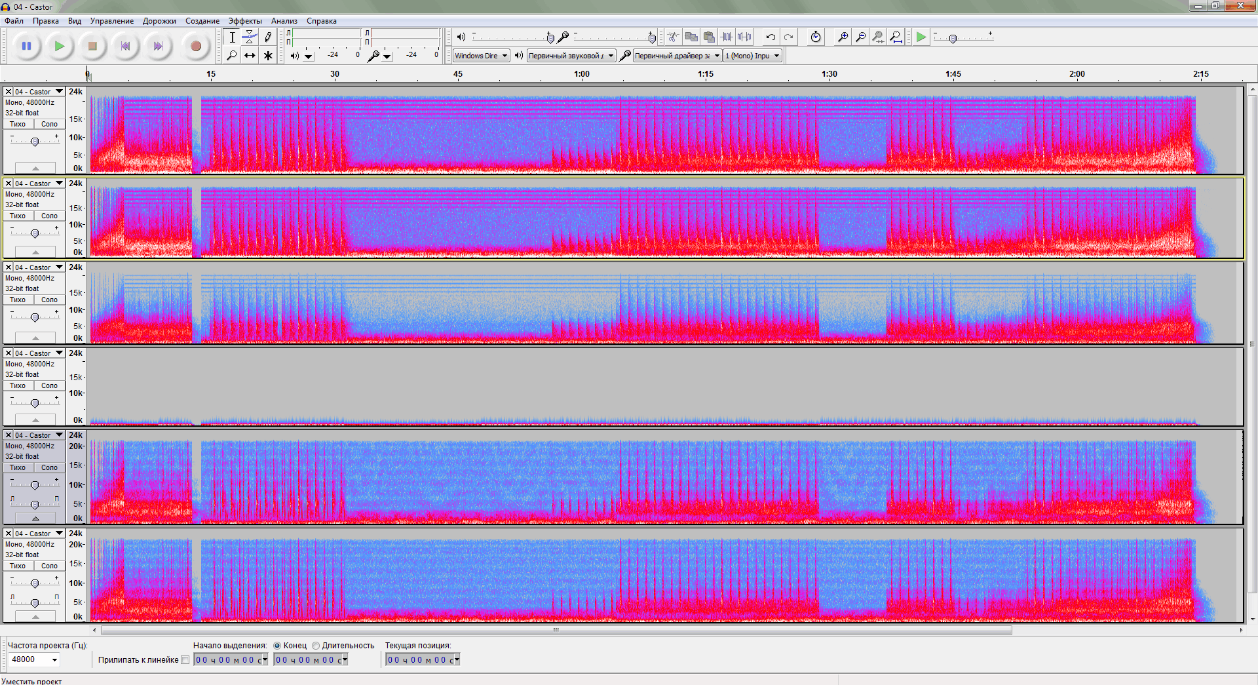Viewport: 1258px width, 685px height.
Task: Select the Time Shift tool
Action: click(250, 56)
